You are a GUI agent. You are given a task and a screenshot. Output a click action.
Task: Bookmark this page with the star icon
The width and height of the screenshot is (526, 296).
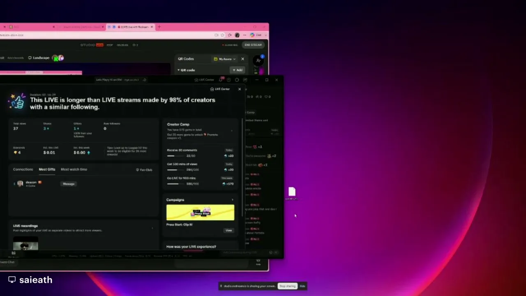click(x=222, y=35)
